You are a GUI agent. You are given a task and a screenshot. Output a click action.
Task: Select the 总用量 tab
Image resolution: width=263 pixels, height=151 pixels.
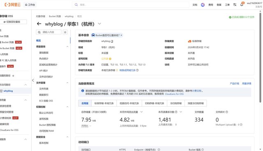click(85, 103)
